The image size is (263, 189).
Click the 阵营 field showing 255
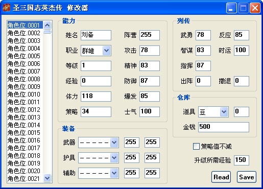[x=150, y=35]
